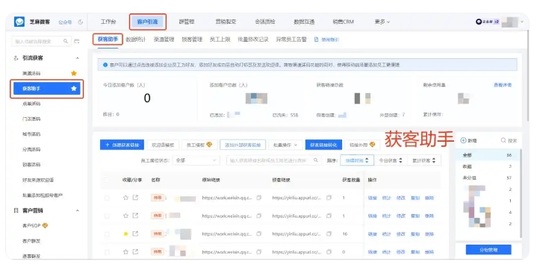The height and width of the screenshot is (270, 537).
Task: Open the 数据统计 sub-tab
Action: point(136,40)
